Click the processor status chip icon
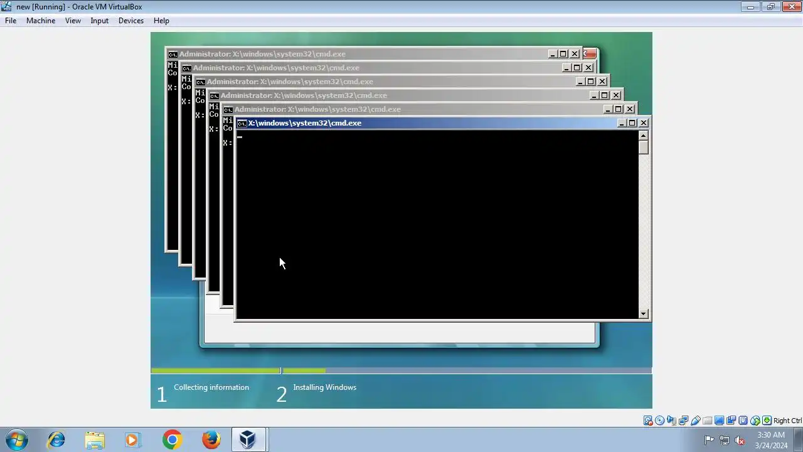 click(743, 421)
